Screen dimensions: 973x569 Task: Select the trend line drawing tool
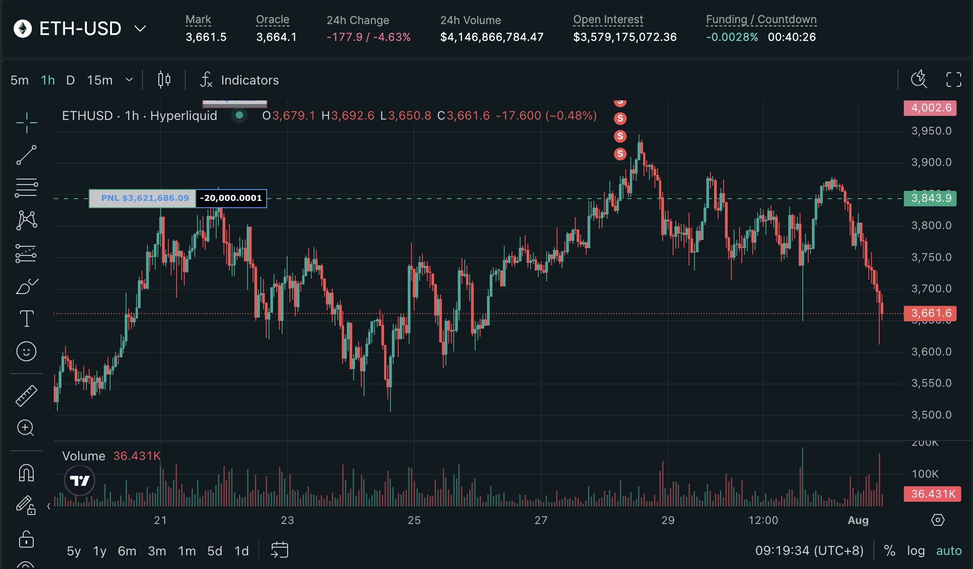click(26, 155)
